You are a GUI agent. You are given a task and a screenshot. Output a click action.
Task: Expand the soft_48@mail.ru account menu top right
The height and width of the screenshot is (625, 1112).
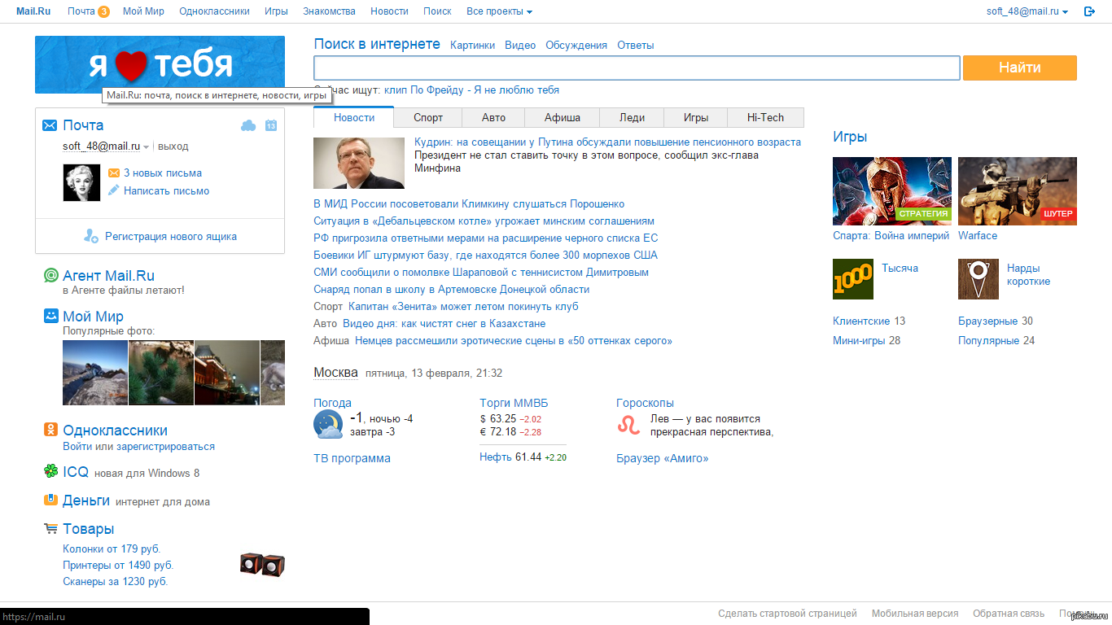tap(1027, 11)
